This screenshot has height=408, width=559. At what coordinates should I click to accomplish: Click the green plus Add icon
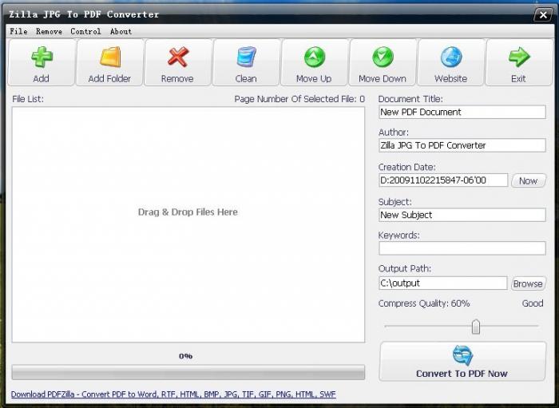42,57
